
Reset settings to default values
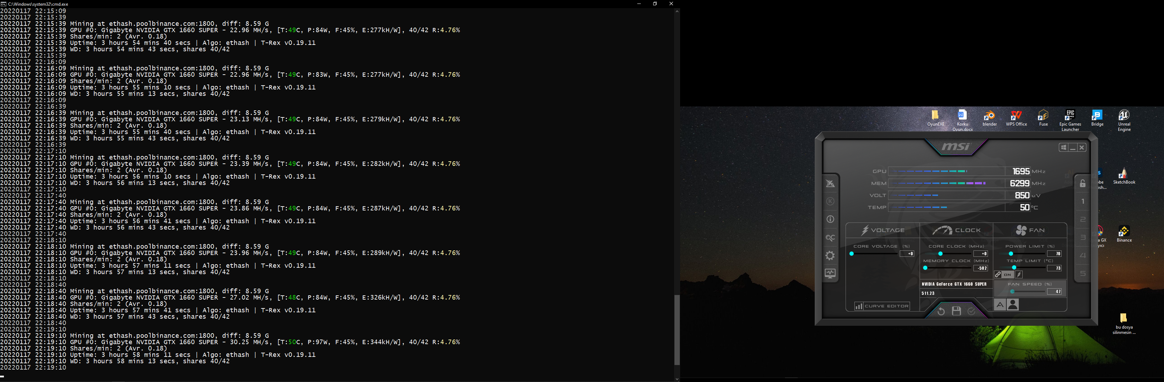[941, 311]
